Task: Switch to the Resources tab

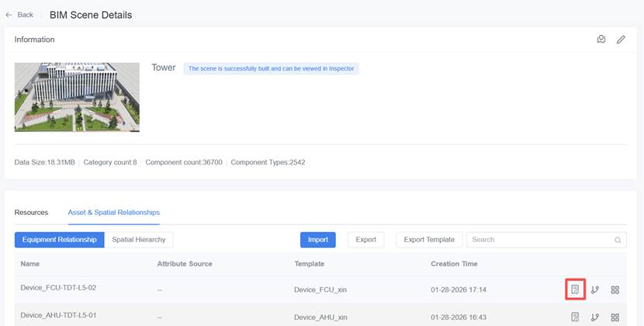Action: 31,212
